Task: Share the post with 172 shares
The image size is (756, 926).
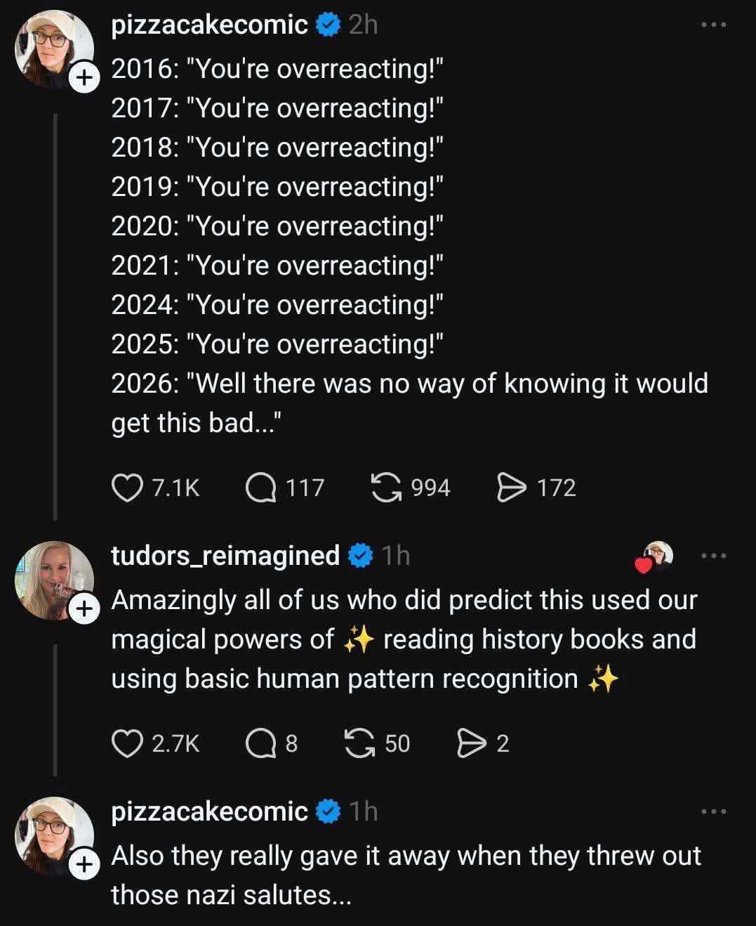Action: [x=511, y=488]
